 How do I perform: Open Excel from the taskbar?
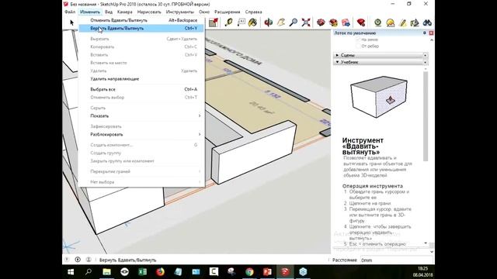(142, 272)
